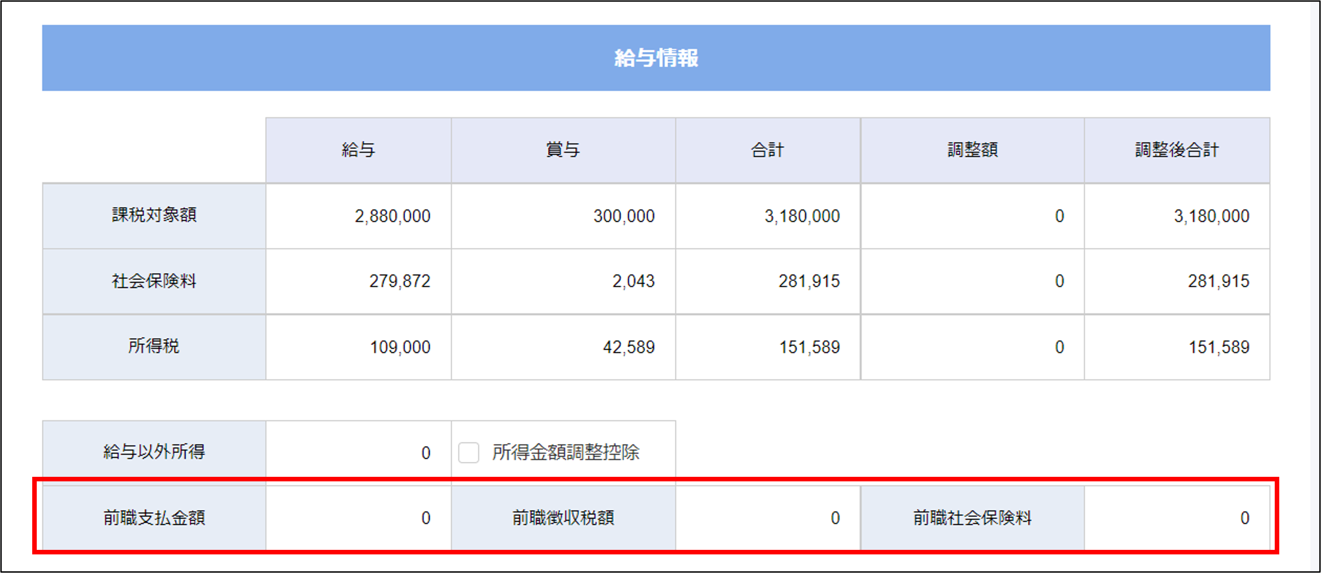The height and width of the screenshot is (573, 1321).
Task: Click the 所得税 row label
Action: click(154, 346)
